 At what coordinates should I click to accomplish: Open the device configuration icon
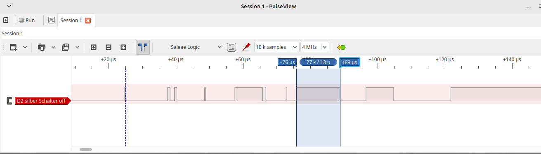coord(232,47)
